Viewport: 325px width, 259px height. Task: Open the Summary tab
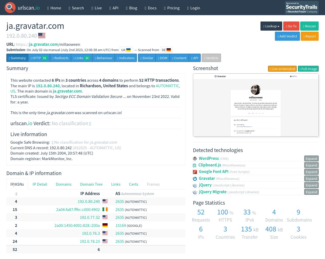click(x=17, y=58)
